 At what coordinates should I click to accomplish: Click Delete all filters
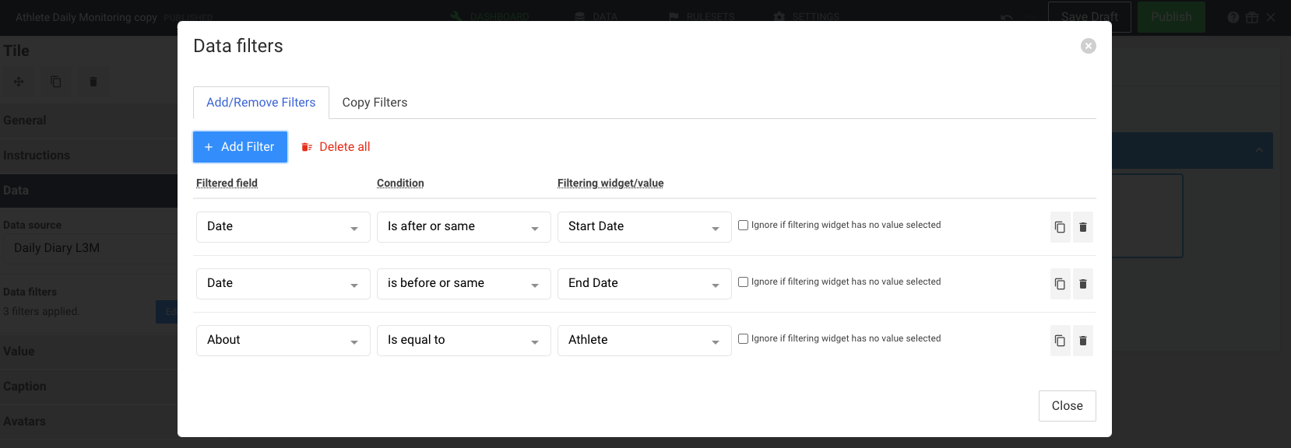pos(336,147)
